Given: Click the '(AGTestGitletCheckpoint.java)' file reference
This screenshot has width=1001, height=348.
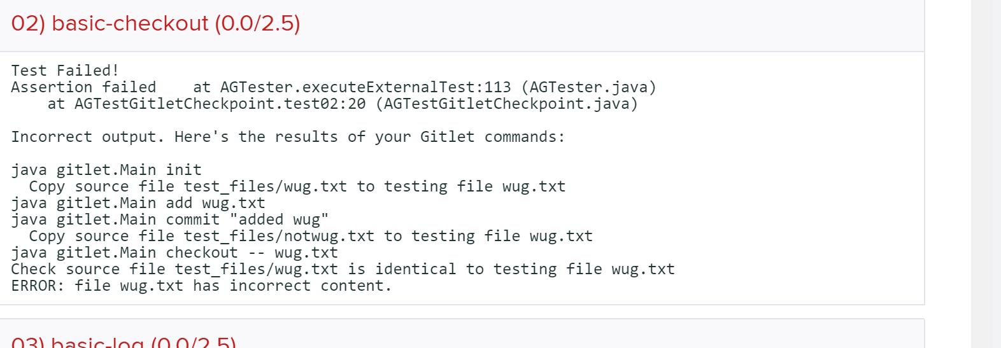Looking at the screenshot, I should (x=506, y=104).
